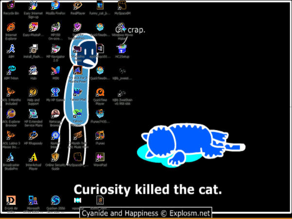
Task: Select the MySpaceIM installer near WavePad
Action: point(78,157)
